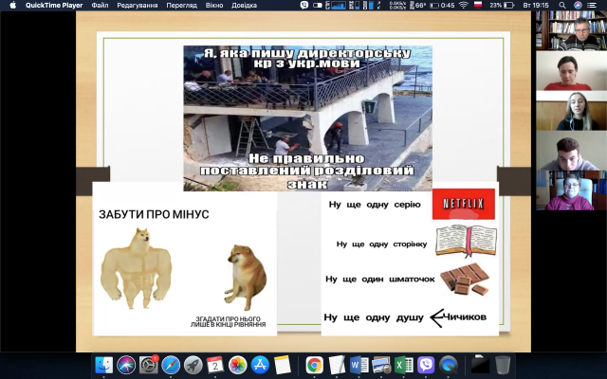
Task: Open the Trash in the Dock
Action: [x=503, y=365]
